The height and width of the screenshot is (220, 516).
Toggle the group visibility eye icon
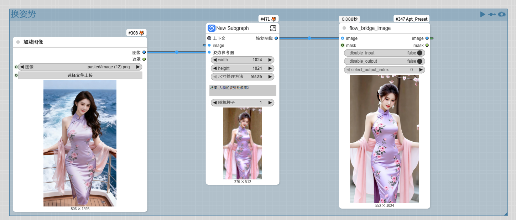coord(502,14)
